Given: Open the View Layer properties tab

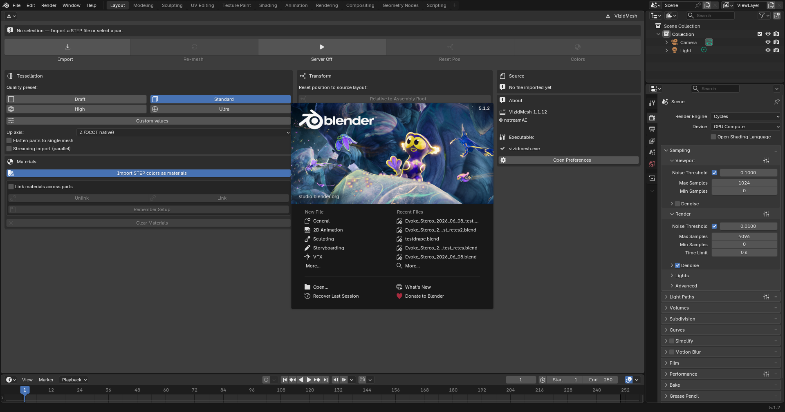Looking at the screenshot, I should point(652,140).
